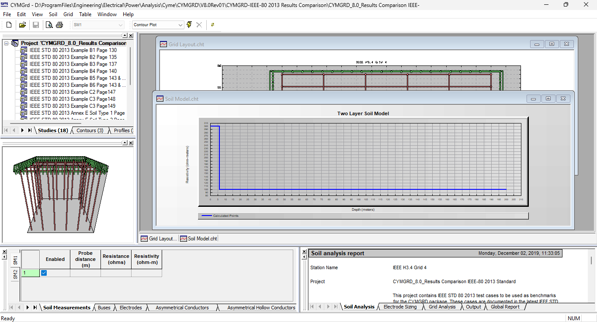Switch to the Studies (18) tab
The width and height of the screenshot is (597, 322).
coord(53,130)
